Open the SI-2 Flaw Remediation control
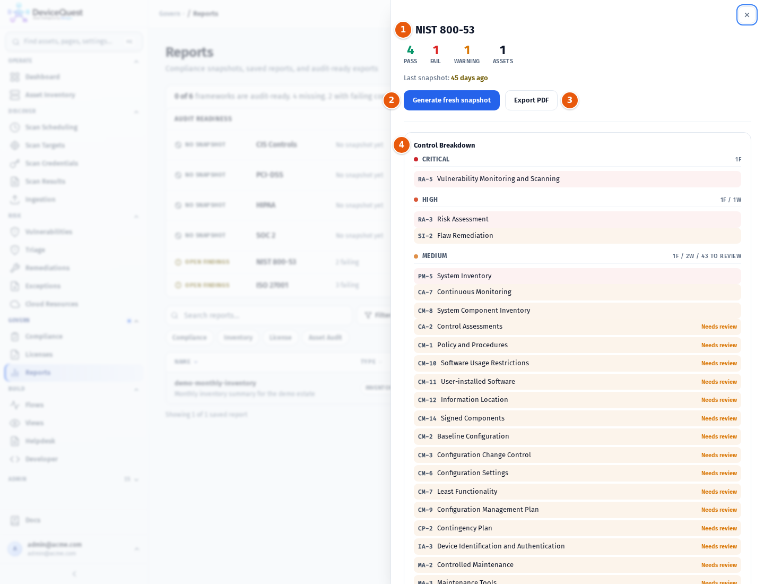The height and width of the screenshot is (584, 764). tap(577, 236)
